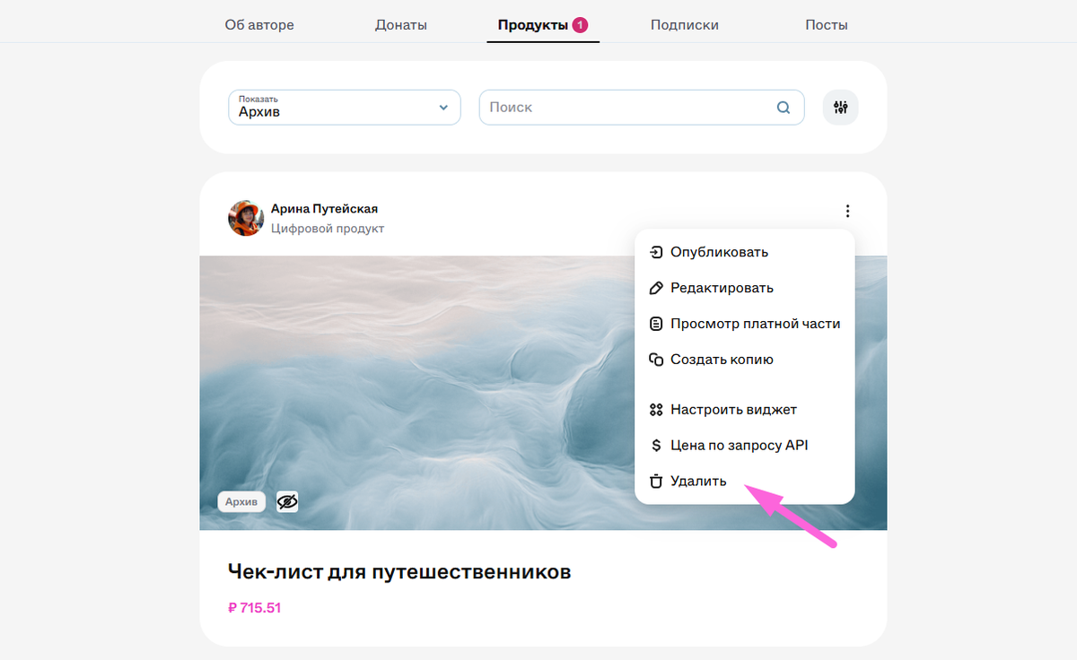
Task: Click Арина Путейская avatar picture
Action: 246,218
